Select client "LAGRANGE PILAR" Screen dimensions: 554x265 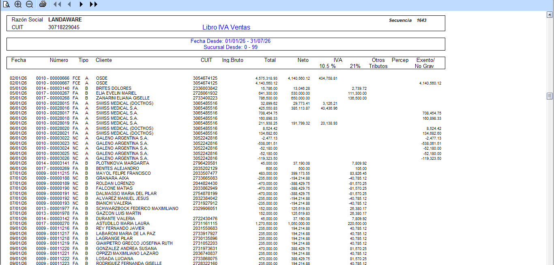point(114,238)
